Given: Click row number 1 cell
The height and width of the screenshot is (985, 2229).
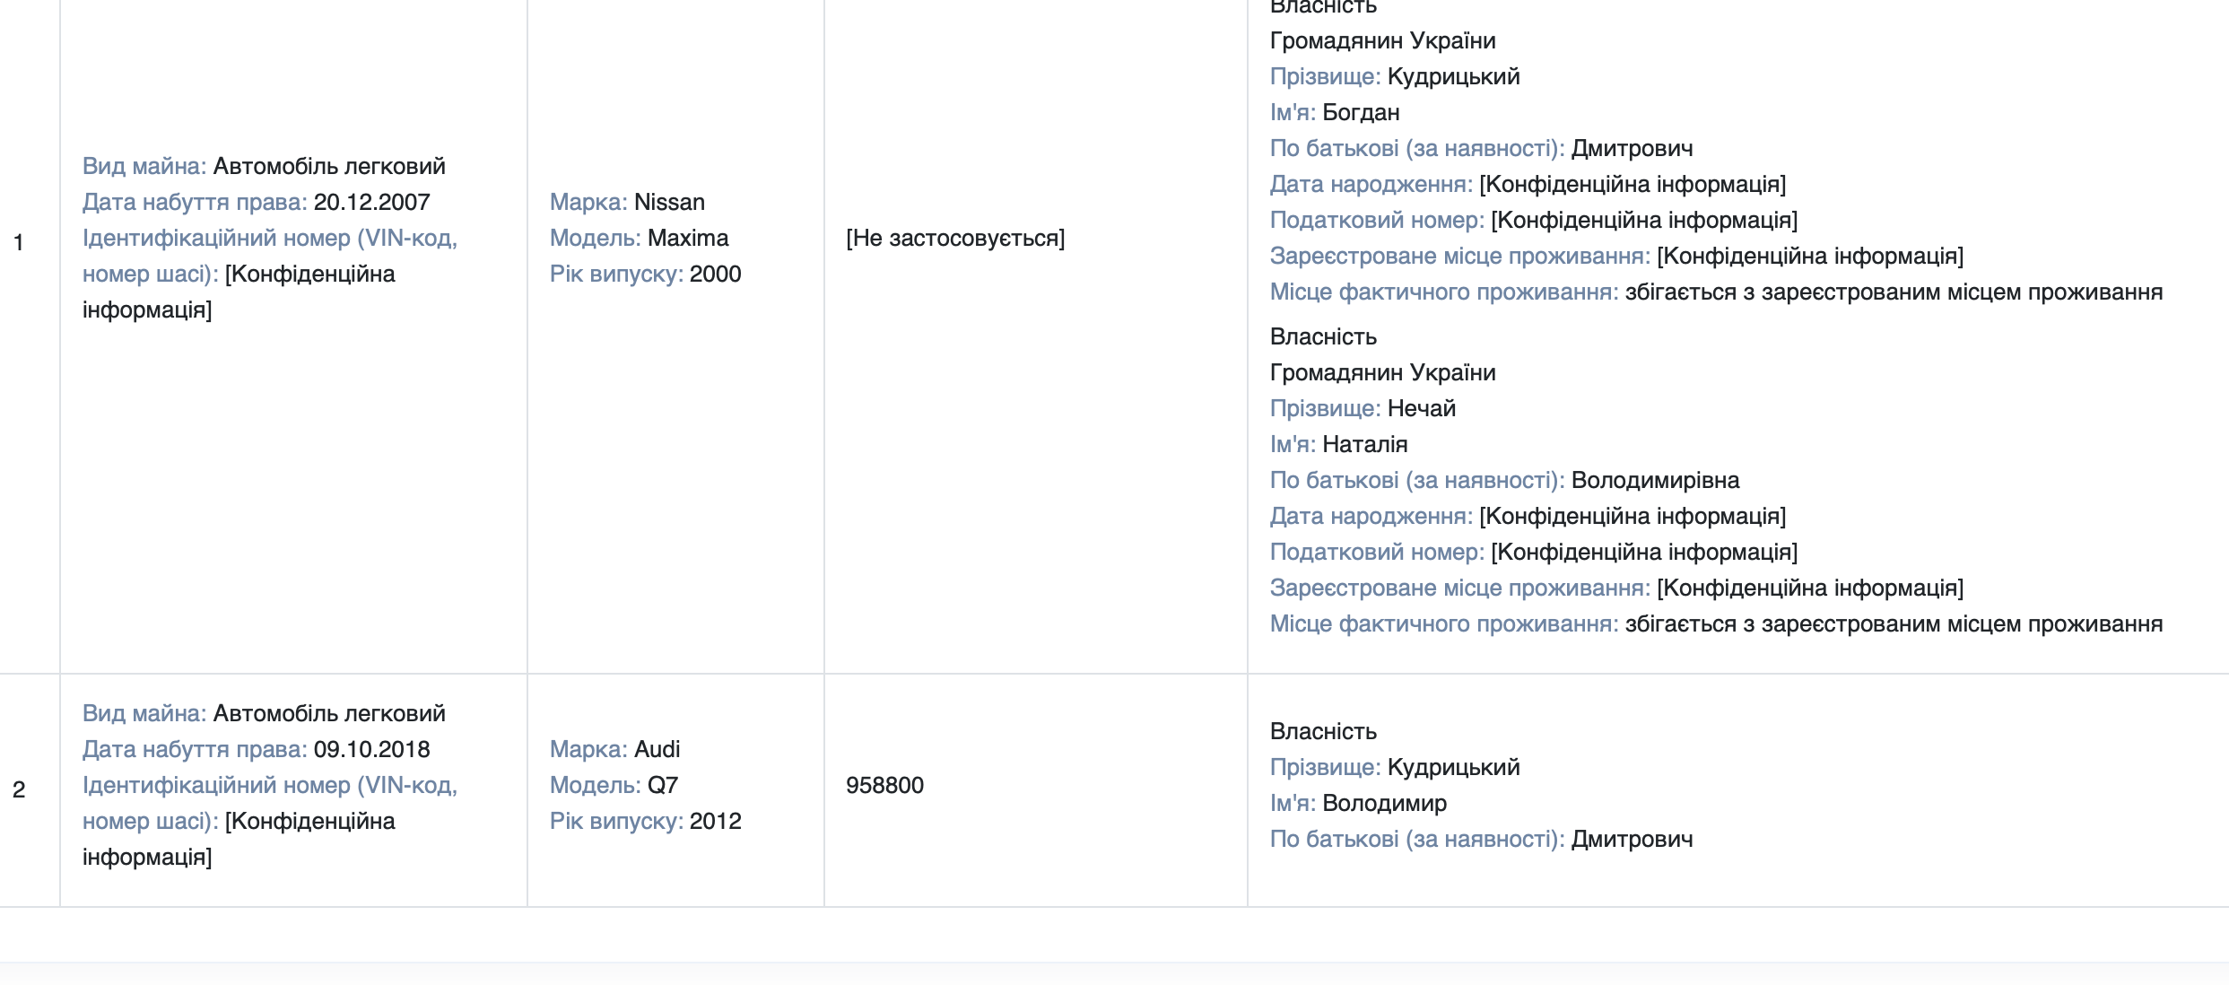Looking at the screenshot, I should [x=19, y=242].
